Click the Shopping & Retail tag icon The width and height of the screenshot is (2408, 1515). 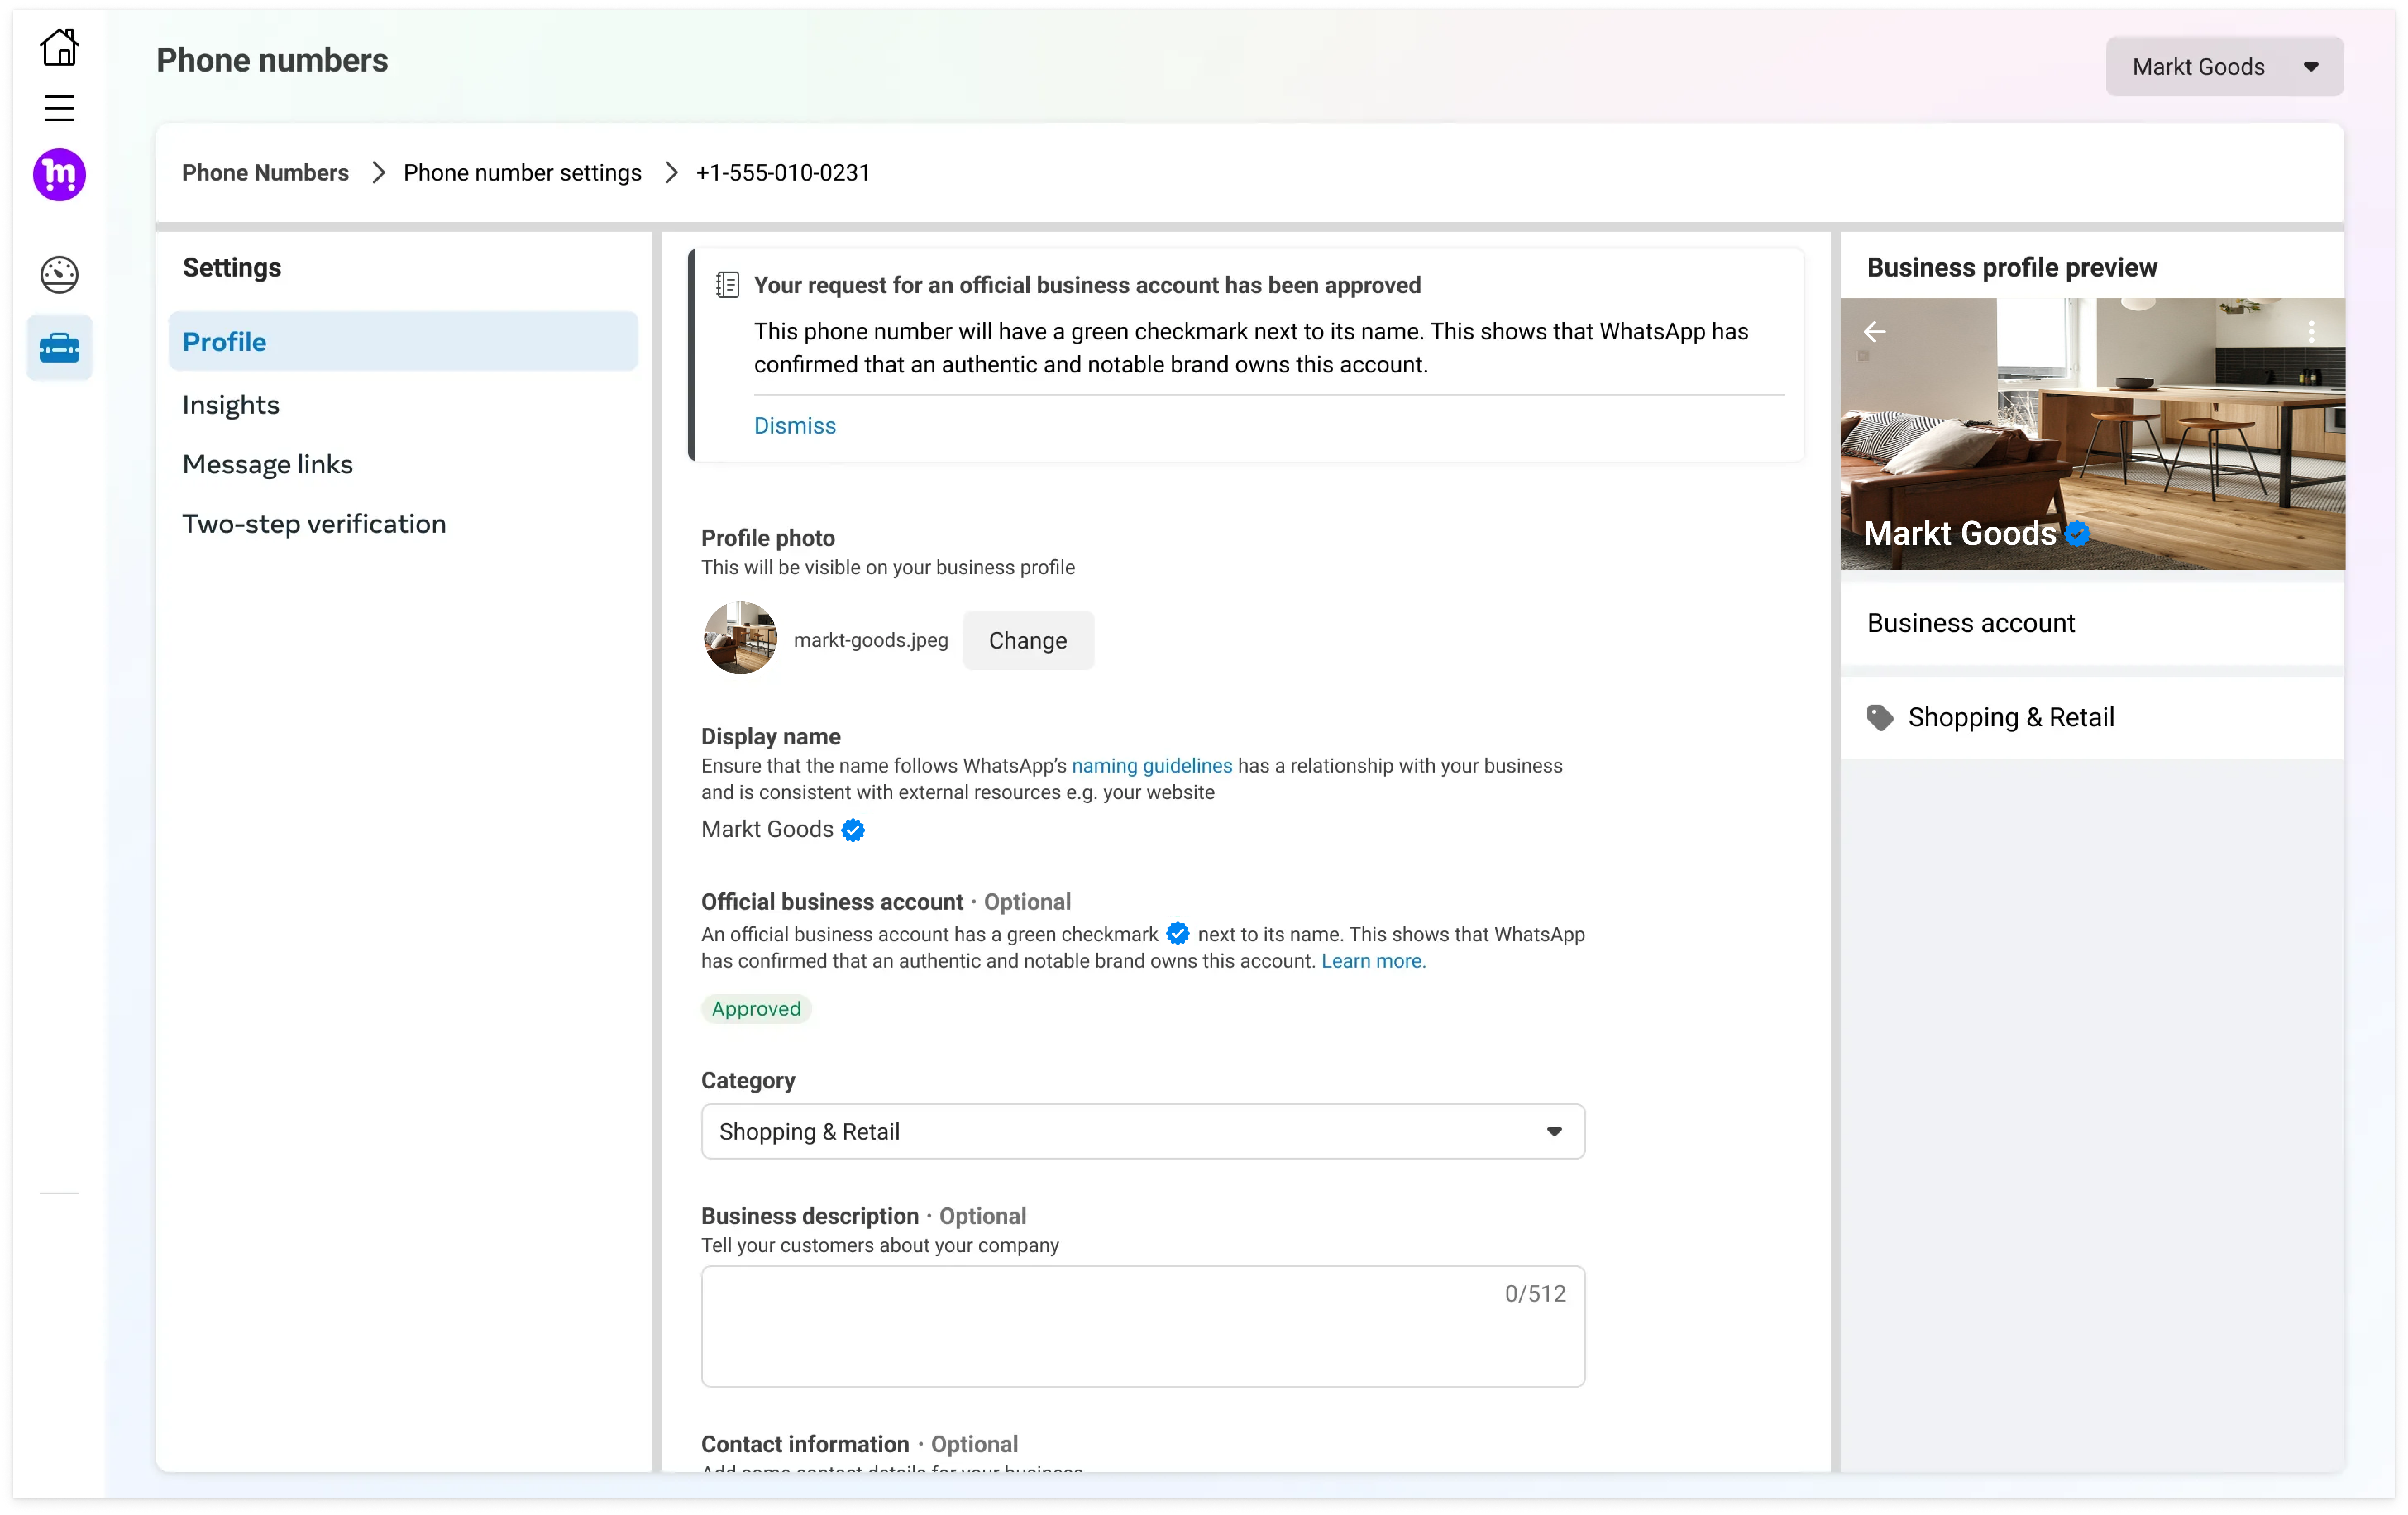[1880, 717]
